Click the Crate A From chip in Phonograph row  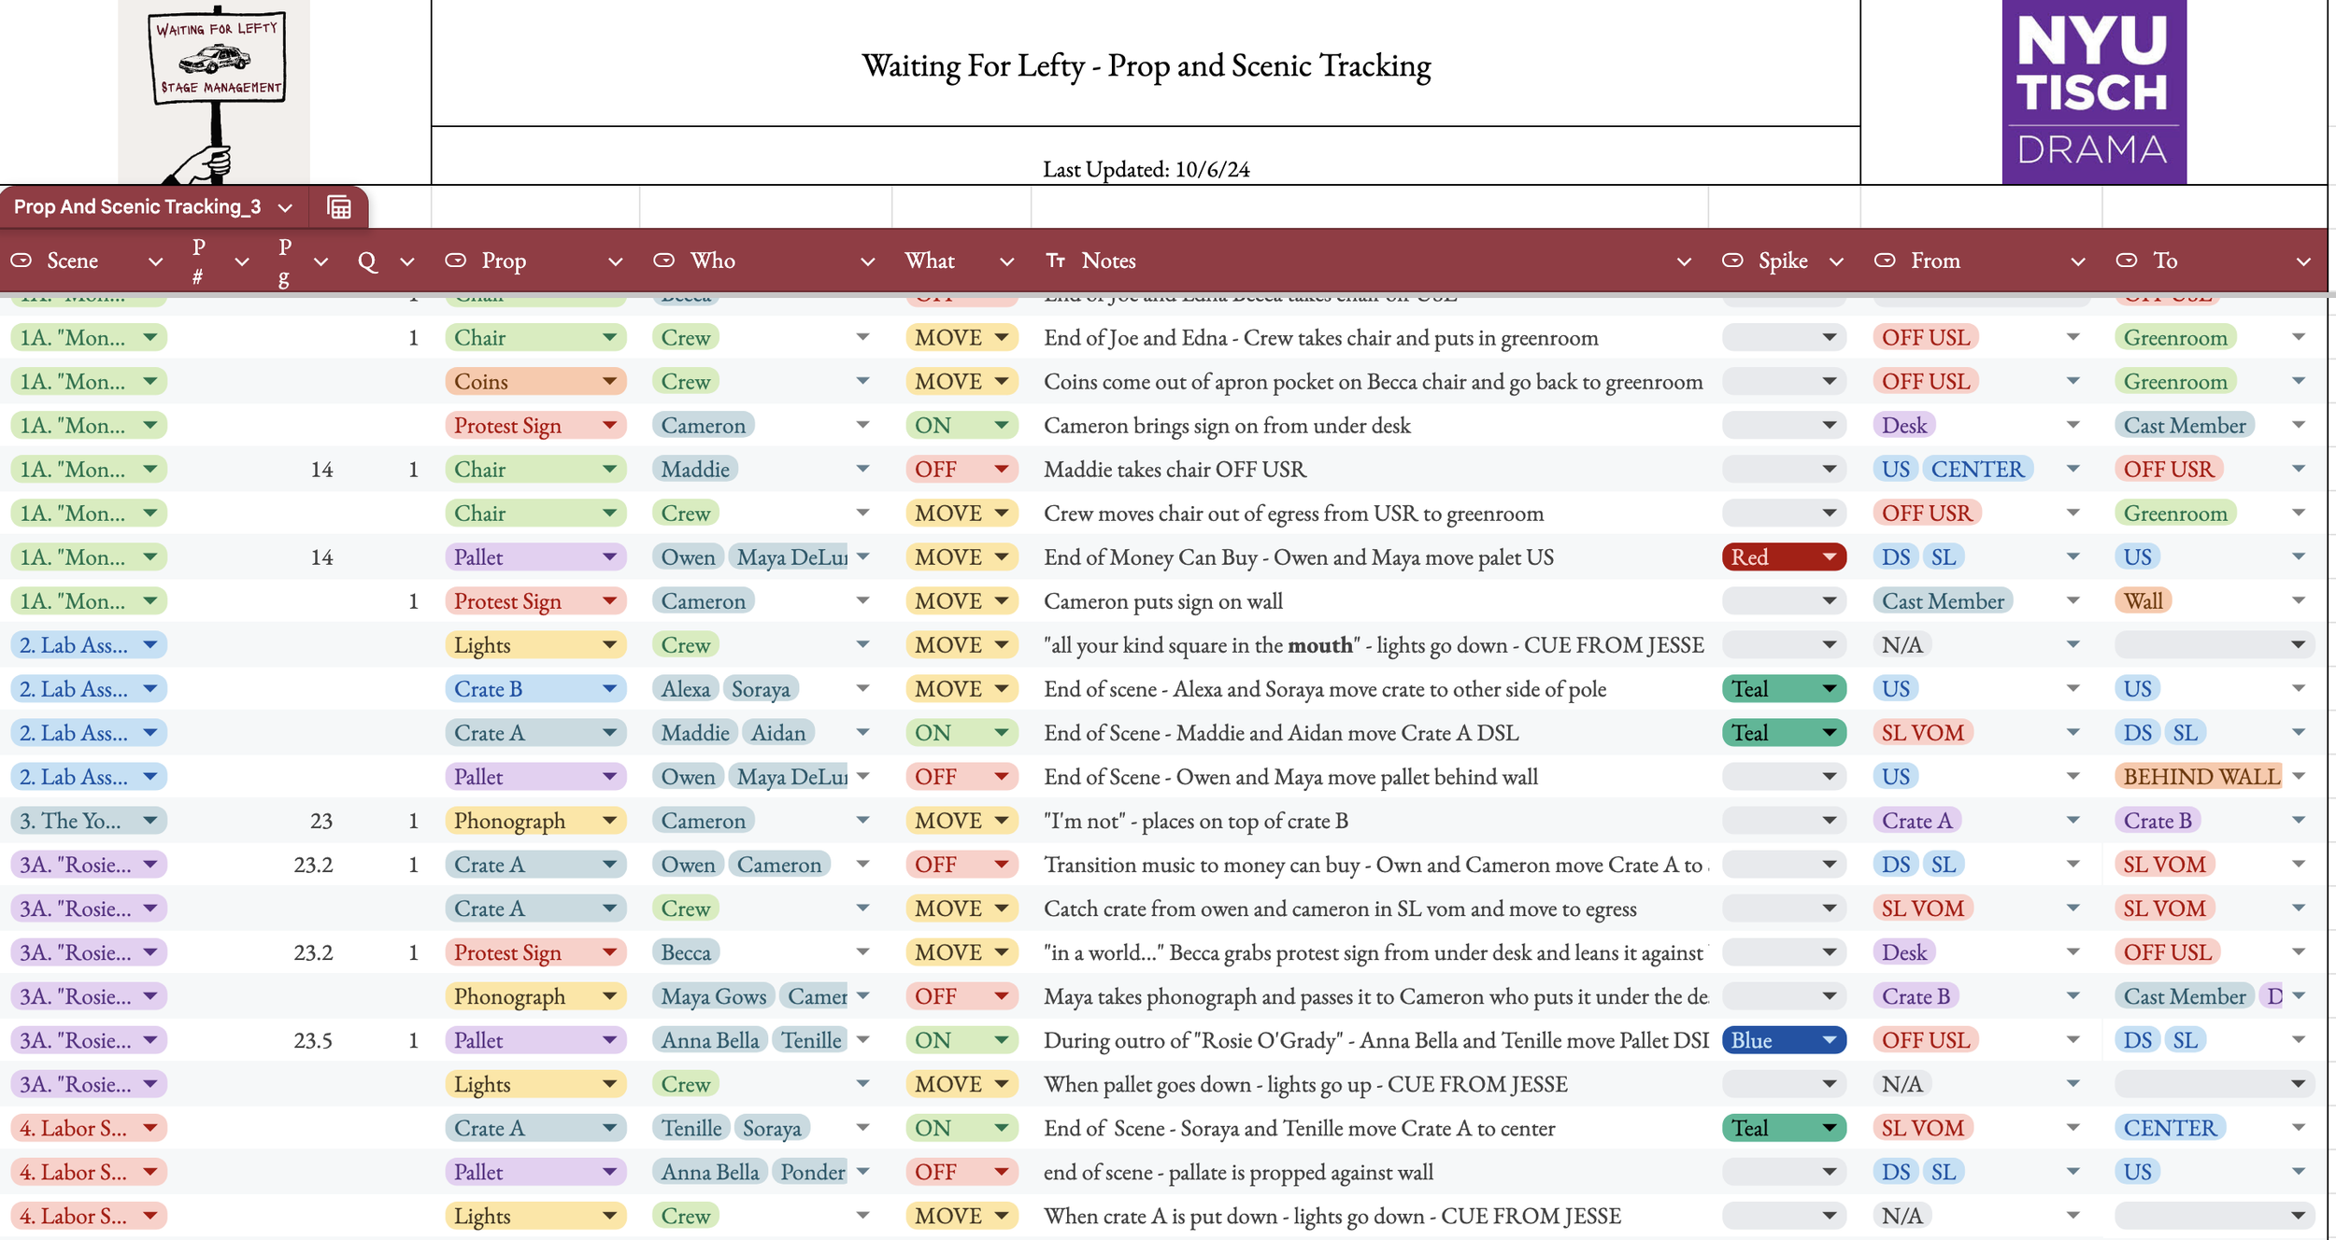(1916, 821)
